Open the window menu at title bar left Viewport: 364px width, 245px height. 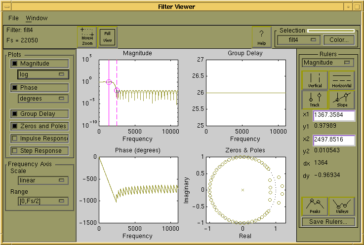(x=7, y=7)
